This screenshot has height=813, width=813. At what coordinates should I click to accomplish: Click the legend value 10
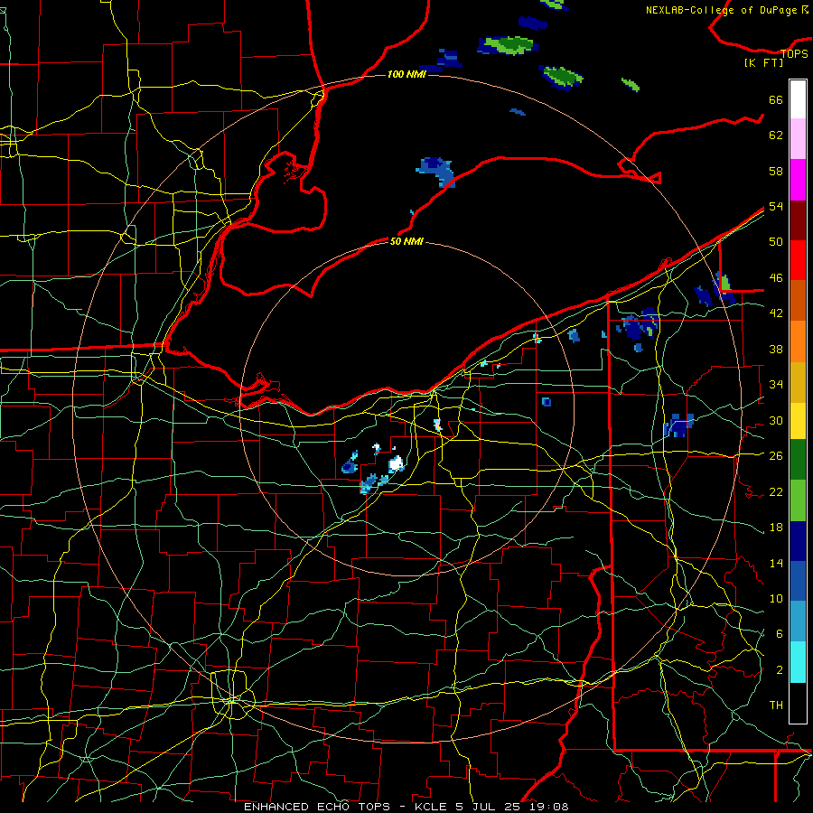pos(776,598)
